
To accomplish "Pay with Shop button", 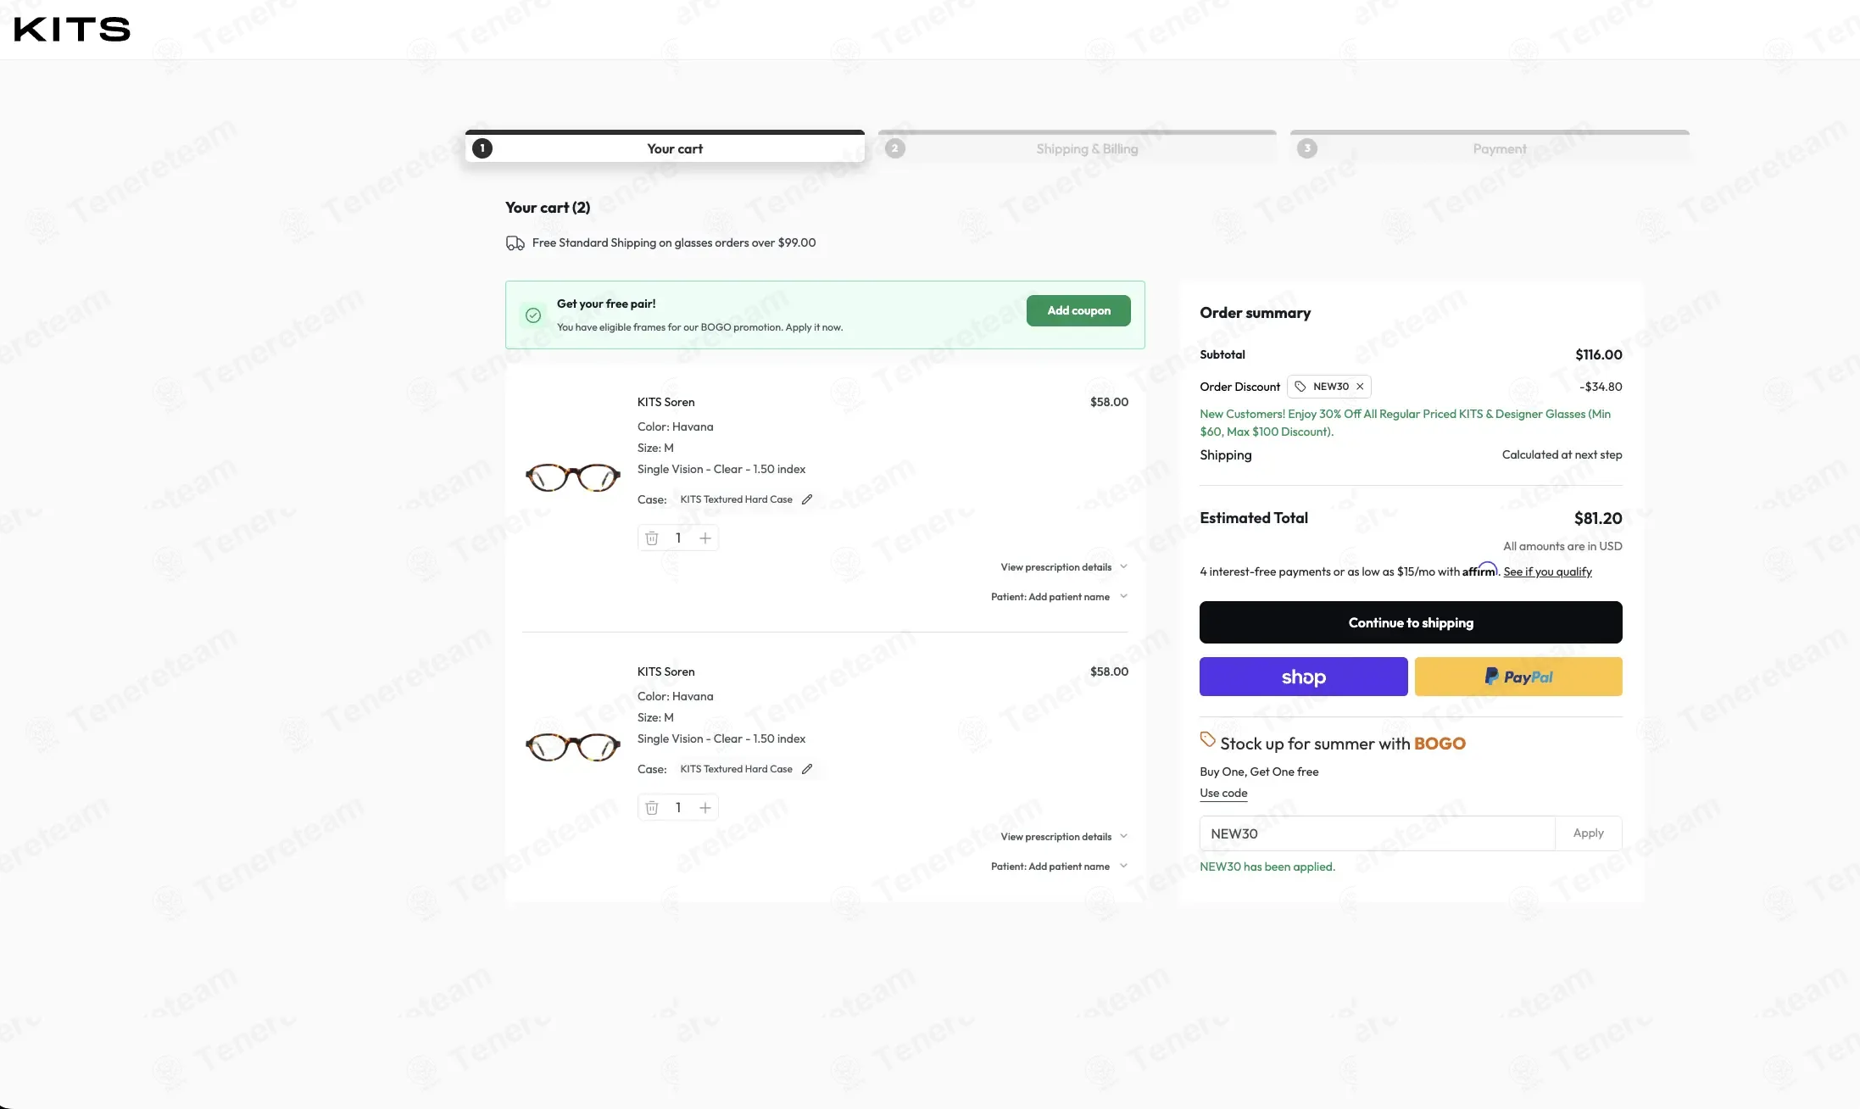I will pos(1303,677).
